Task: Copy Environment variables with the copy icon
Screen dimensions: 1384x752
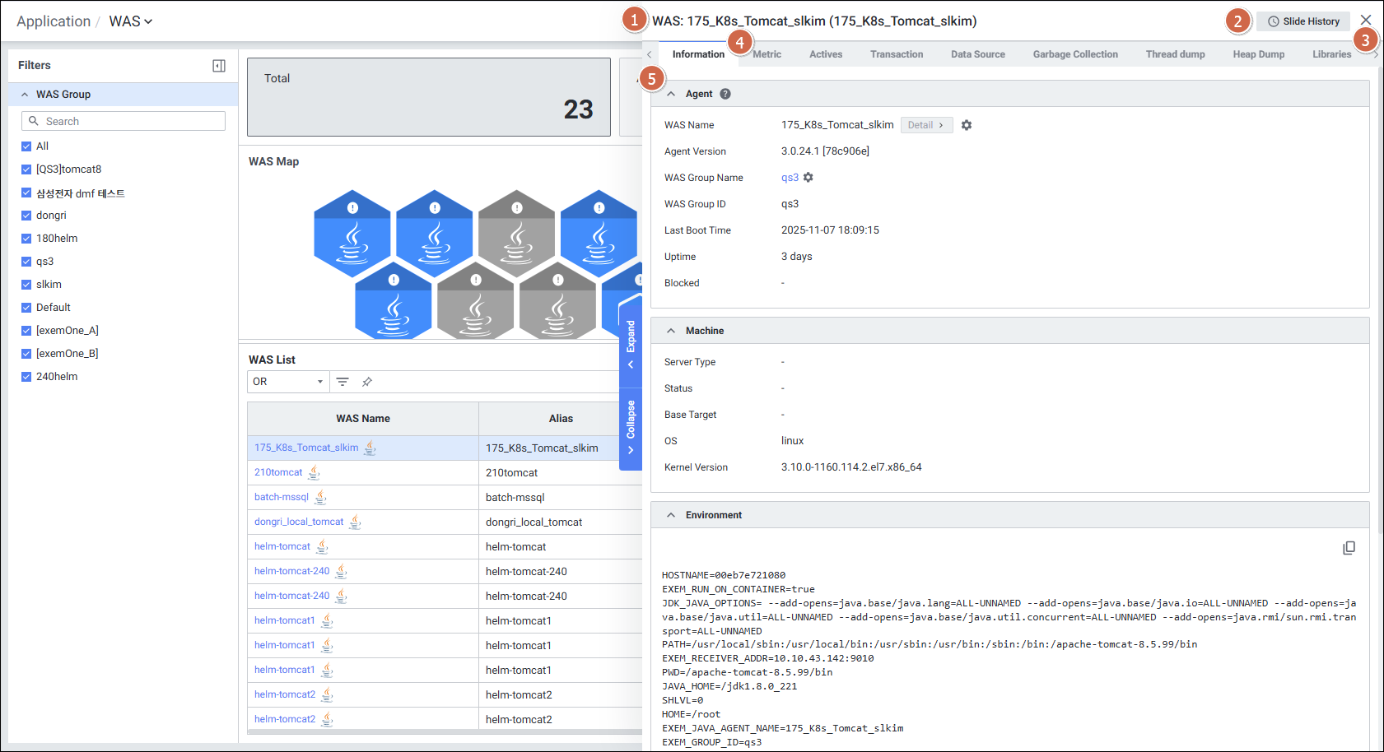Action: tap(1349, 548)
